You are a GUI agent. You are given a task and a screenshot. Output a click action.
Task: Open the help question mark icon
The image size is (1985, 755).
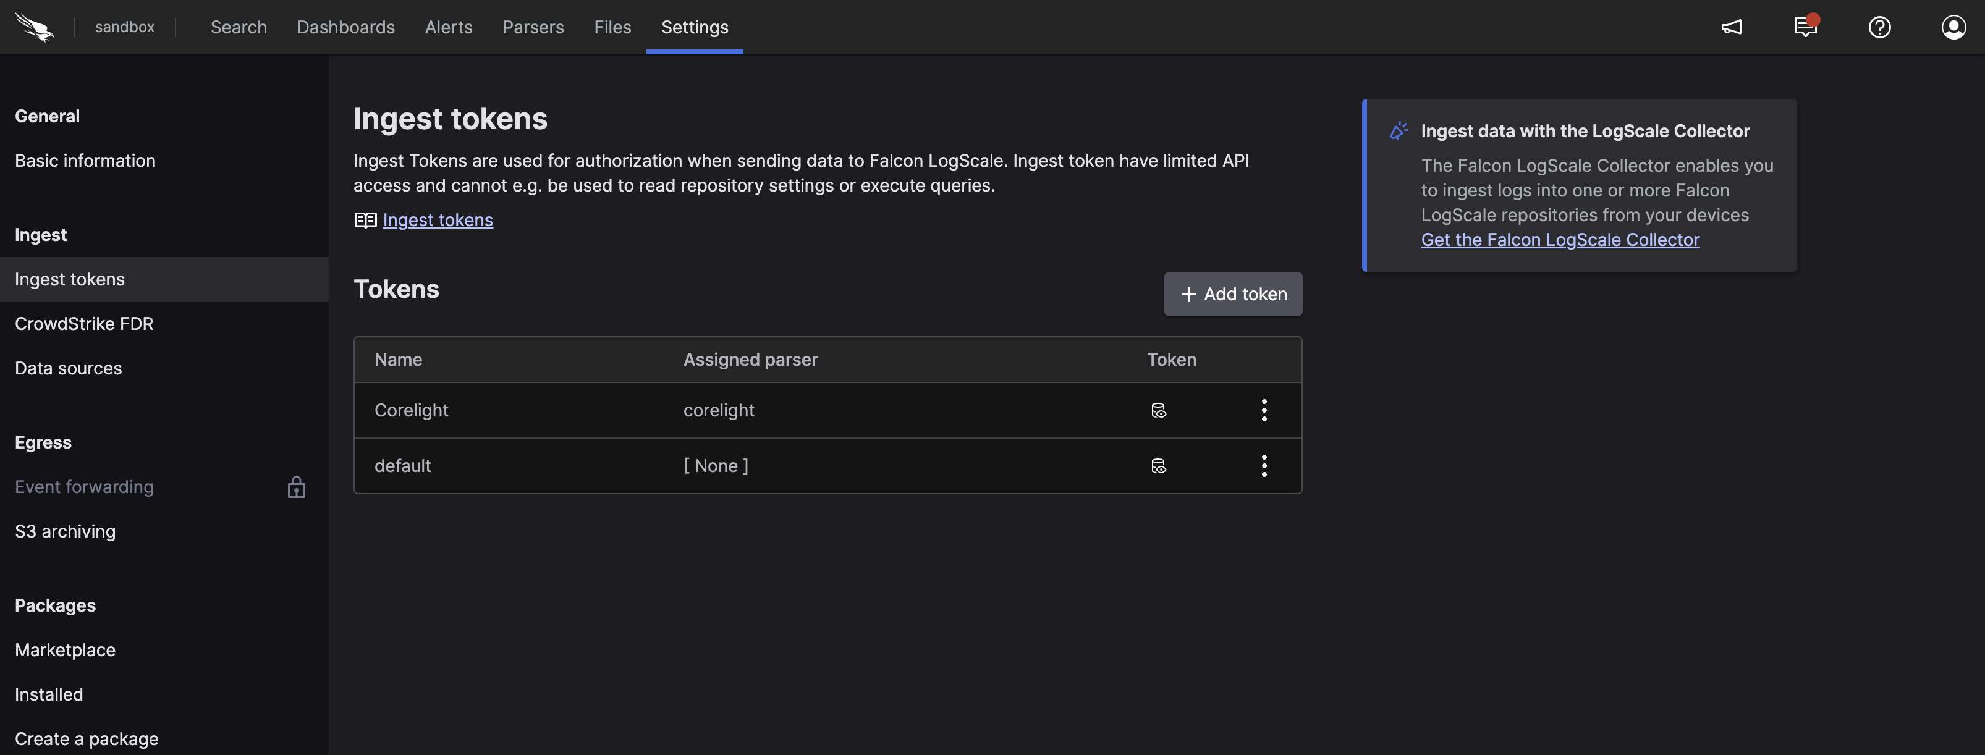click(1879, 28)
